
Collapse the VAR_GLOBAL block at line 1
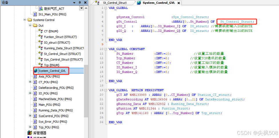[x=106, y=8]
